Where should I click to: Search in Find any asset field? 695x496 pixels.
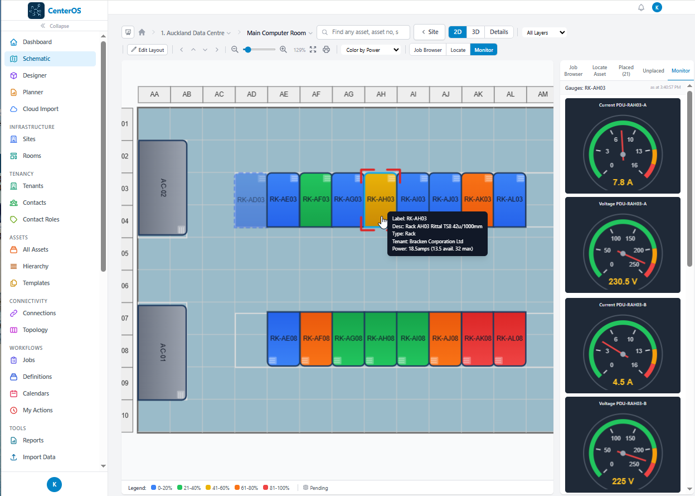(x=363, y=32)
